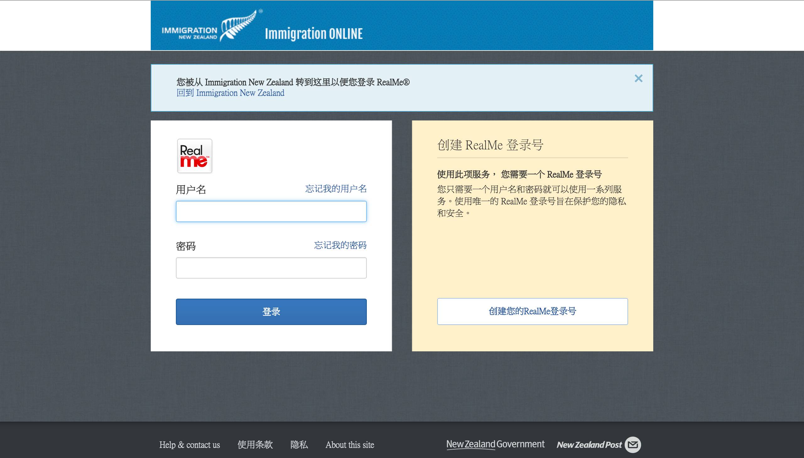Open the 忘记我的用户名 link

[336, 189]
